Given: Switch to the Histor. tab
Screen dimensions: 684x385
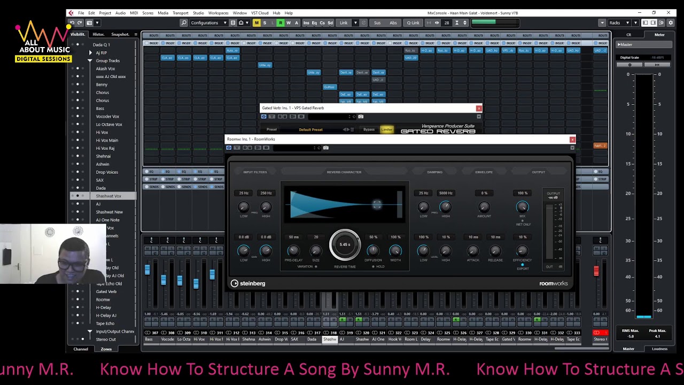Looking at the screenshot, I should click(98, 34).
